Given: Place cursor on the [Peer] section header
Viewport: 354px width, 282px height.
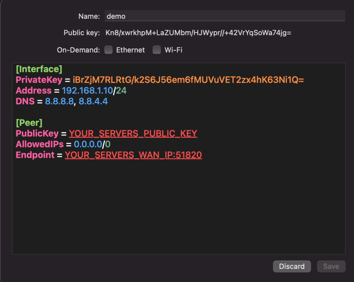Looking at the screenshot, I should click(29, 123).
